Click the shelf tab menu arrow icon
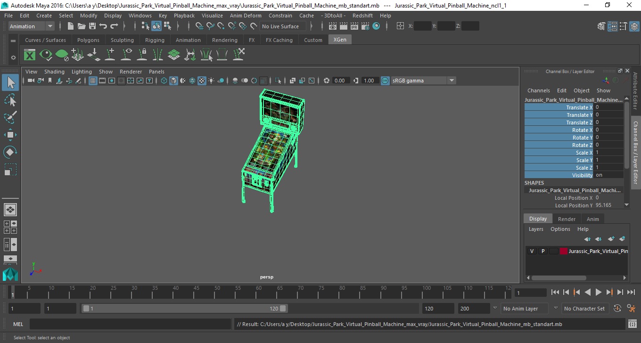This screenshot has width=641, height=343. coord(13,41)
